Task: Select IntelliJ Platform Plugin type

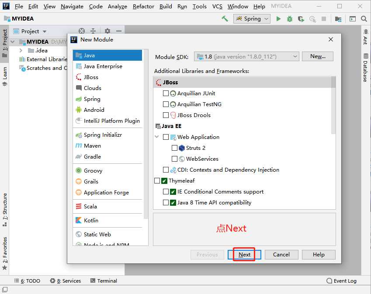Action: [x=107, y=121]
